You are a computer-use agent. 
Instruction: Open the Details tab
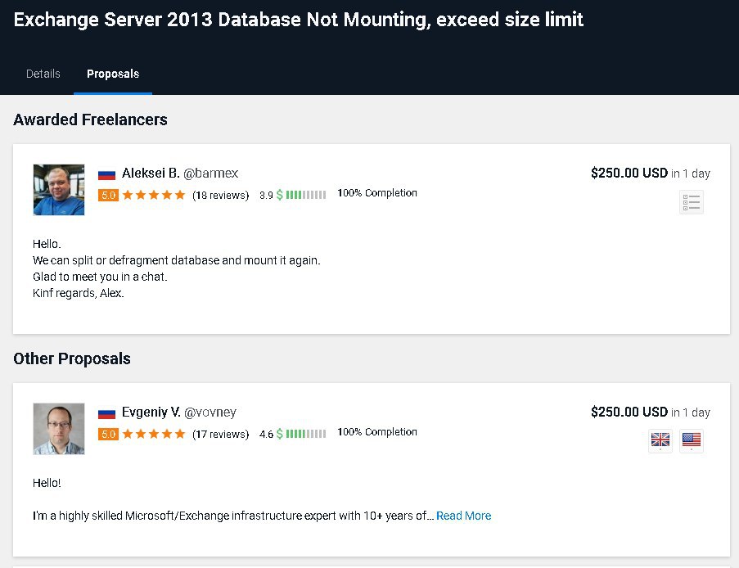tap(43, 74)
